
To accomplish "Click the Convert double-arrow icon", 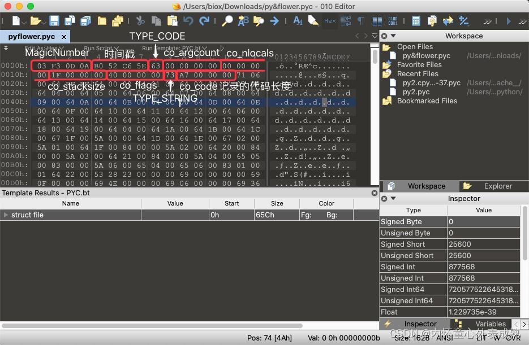I will [x=448, y=21].
